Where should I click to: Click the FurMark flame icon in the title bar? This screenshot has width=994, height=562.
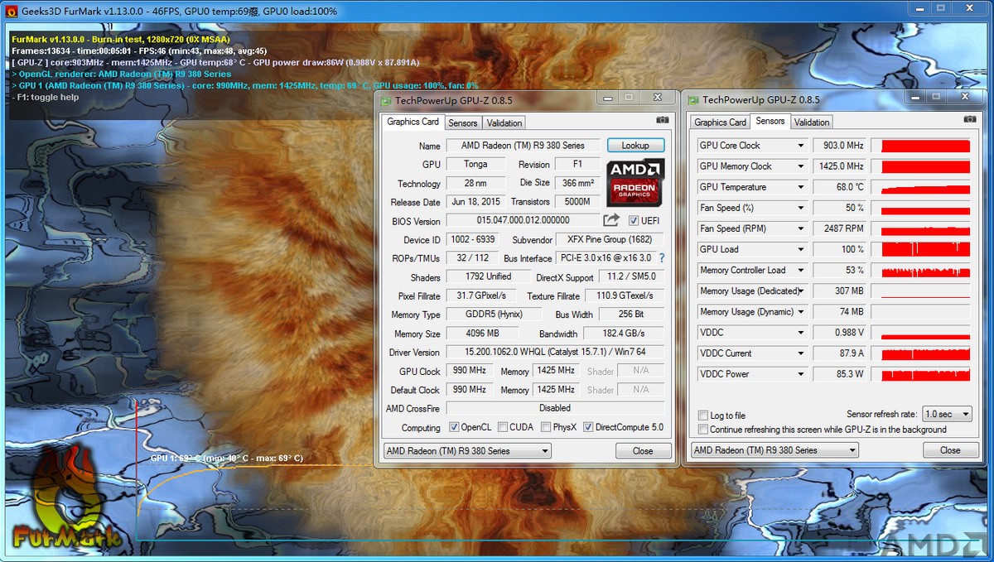tap(12, 12)
